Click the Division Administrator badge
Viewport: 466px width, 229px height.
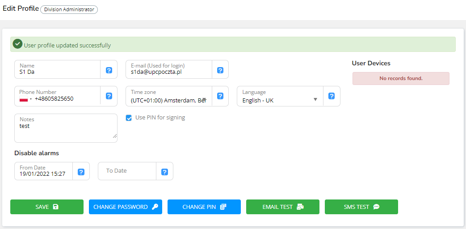pos(69,9)
